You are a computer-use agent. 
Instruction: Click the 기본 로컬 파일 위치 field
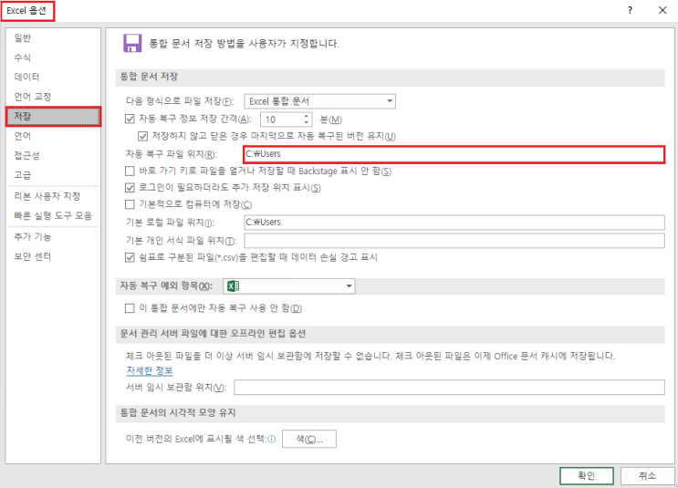point(454,223)
